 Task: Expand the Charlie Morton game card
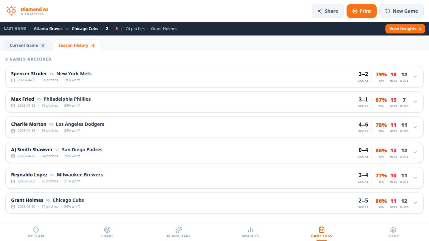pyautogui.click(x=415, y=127)
